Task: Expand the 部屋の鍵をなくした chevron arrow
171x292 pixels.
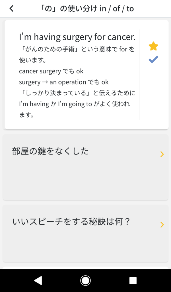Action: [x=162, y=154]
